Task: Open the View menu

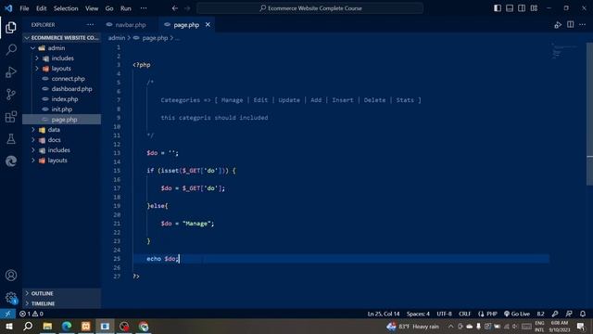Action: point(92,8)
